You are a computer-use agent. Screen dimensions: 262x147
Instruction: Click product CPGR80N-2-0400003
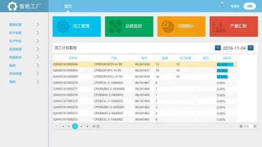pos(108,95)
